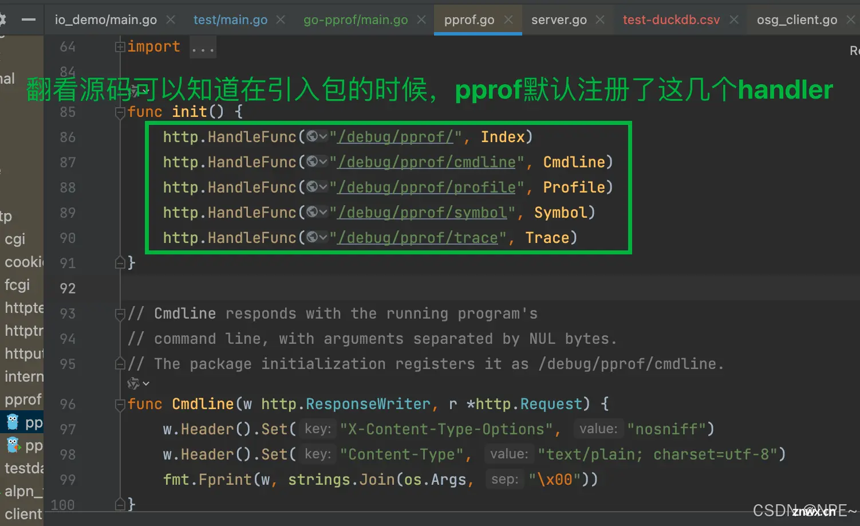Close the test/main.go tab
This screenshot has height=526, width=860.
coord(281,20)
